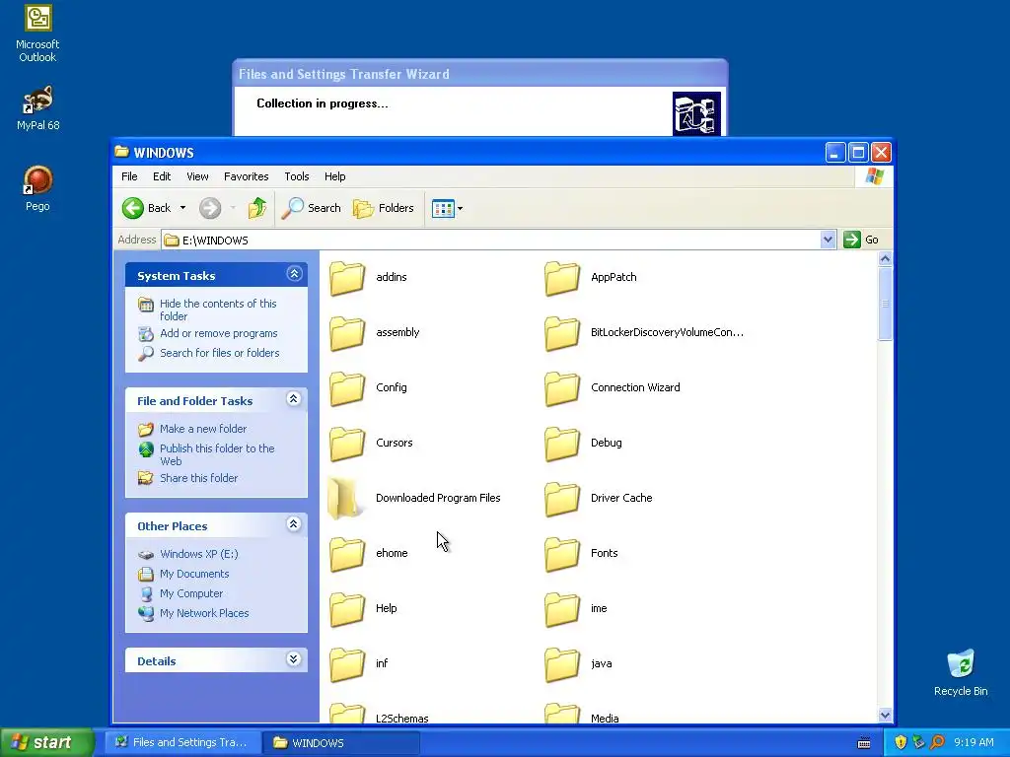1010x757 pixels.
Task: Click the Views icon button
Action: tap(443, 209)
